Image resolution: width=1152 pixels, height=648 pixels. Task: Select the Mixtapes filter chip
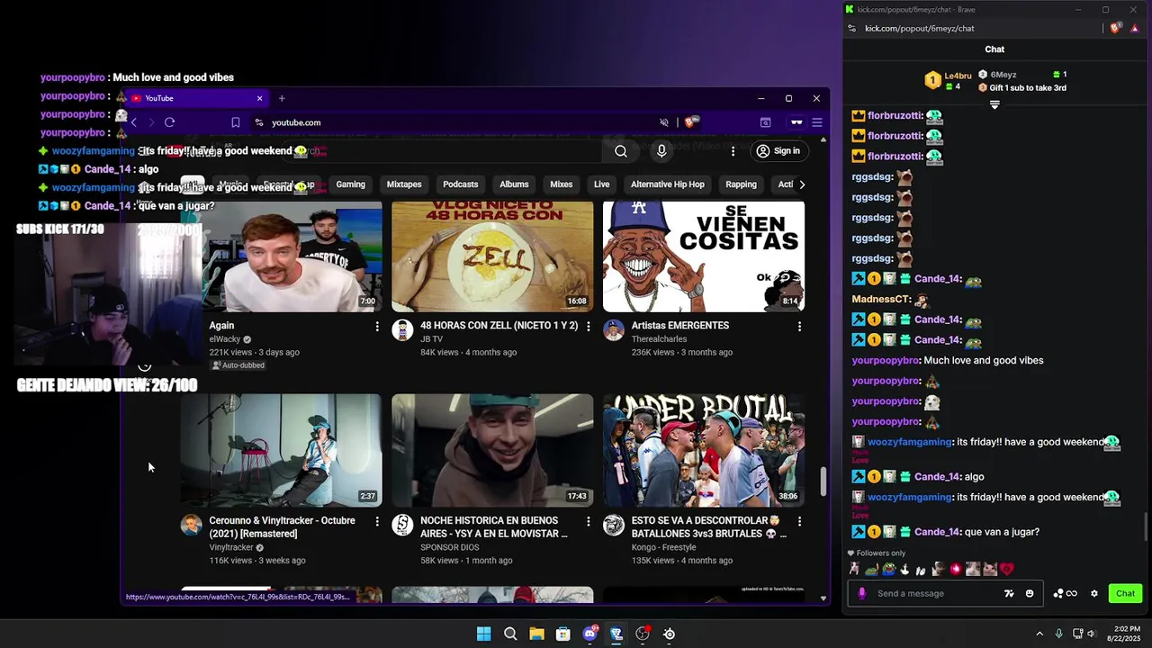[404, 184]
